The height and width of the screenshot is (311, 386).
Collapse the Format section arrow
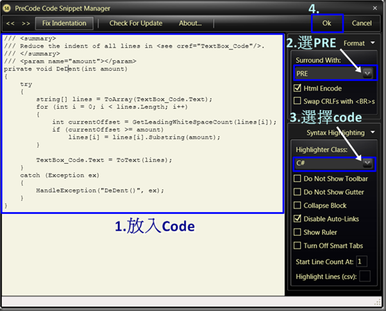(373, 42)
